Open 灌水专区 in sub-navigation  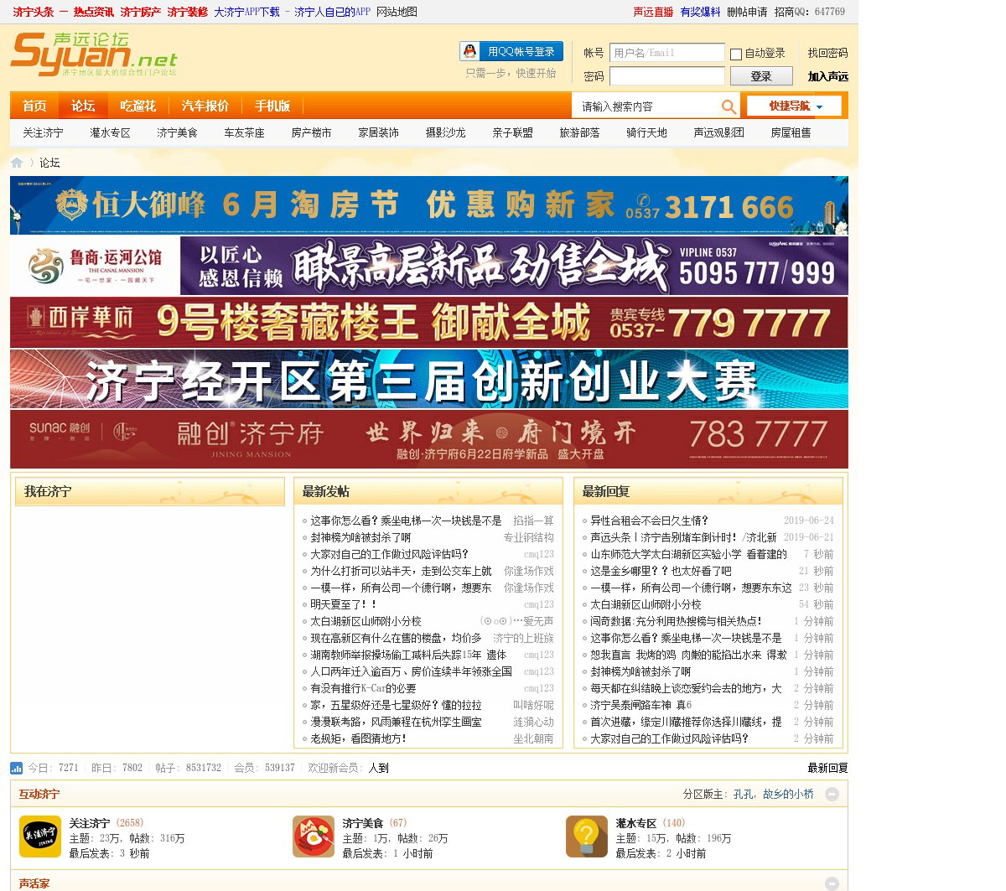click(110, 132)
